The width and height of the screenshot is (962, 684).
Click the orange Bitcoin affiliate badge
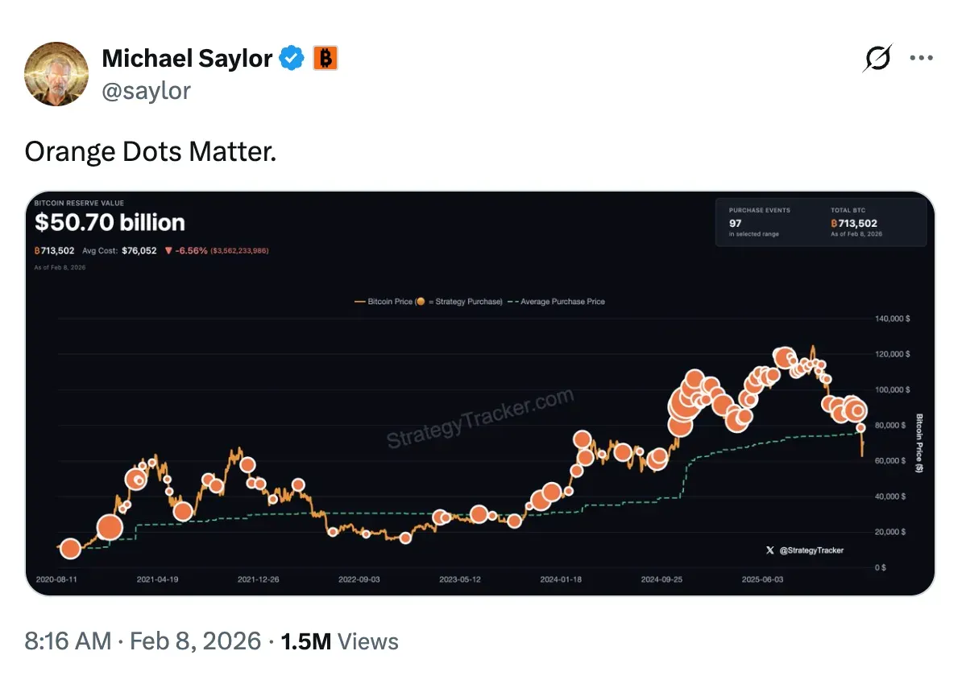coord(325,58)
